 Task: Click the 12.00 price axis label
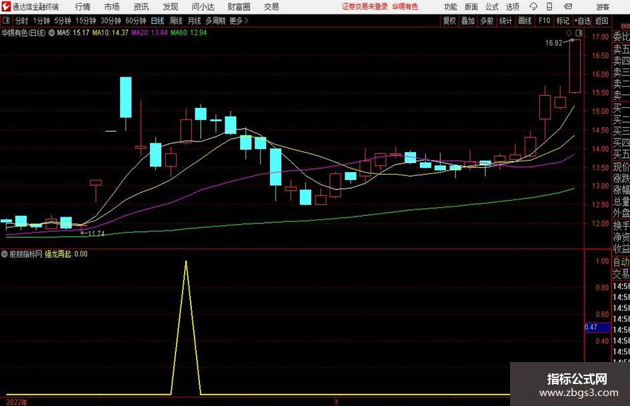click(600, 223)
